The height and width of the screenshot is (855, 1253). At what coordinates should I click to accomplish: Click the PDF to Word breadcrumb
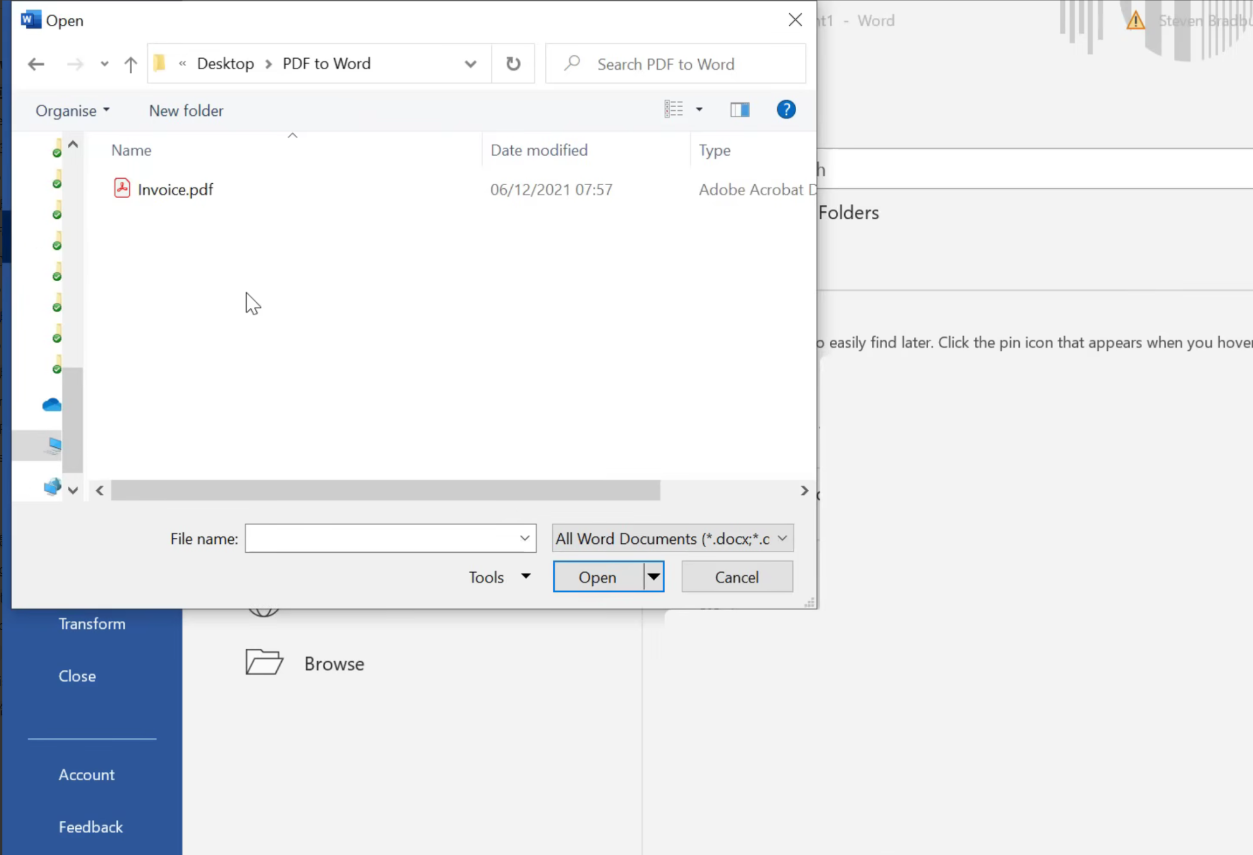(x=327, y=64)
